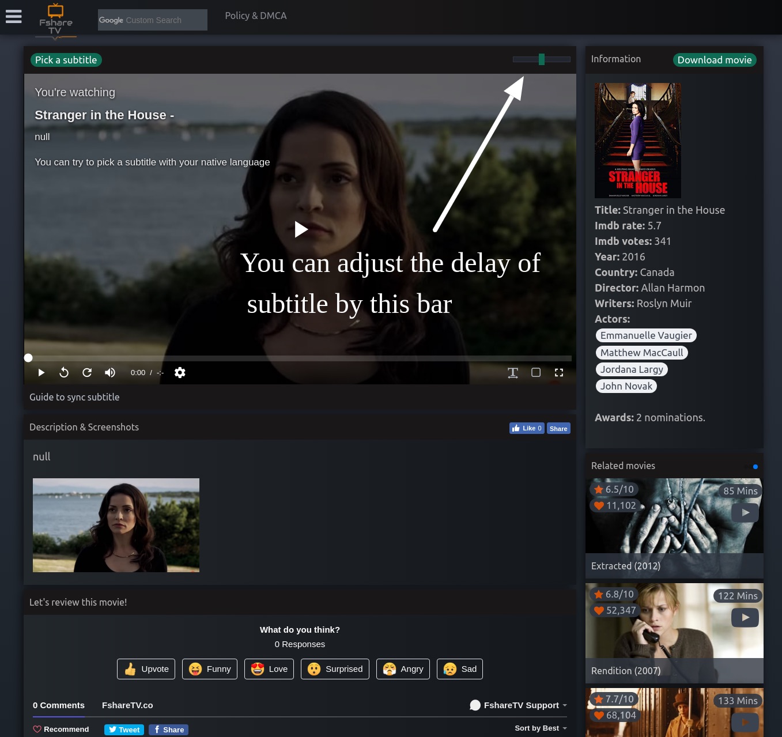
Task: Click the 7.7/10 rating badge
Action: pyautogui.click(x=614, y=699)
